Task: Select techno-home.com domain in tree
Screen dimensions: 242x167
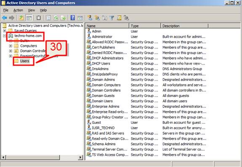Action: pos(28,36)
